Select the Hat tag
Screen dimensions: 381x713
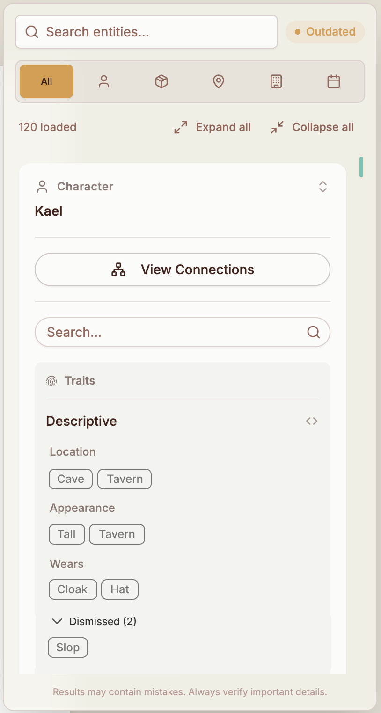[120, 589]
